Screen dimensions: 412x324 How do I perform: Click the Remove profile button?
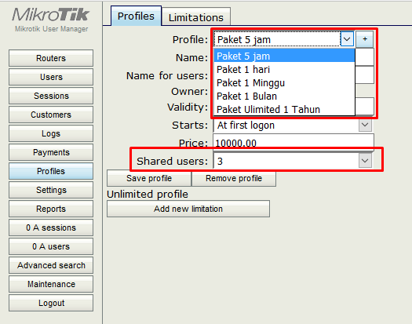(234, 178)
